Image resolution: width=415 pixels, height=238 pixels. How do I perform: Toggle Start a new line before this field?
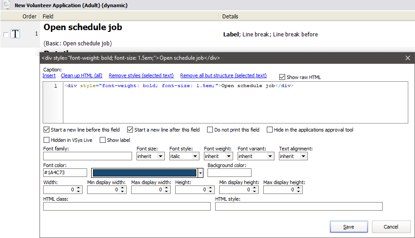(x=47, y=130)
